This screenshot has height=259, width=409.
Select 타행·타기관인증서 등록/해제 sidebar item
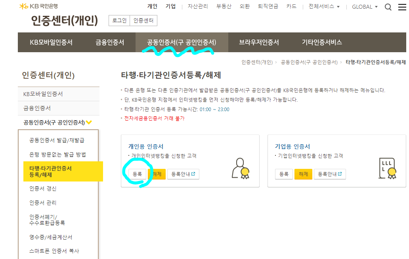coord(63,172)
